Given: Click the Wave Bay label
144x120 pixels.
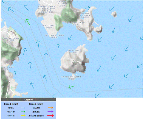Looking at the screenshot, I should pyautogui.click(x=8, y=68).
